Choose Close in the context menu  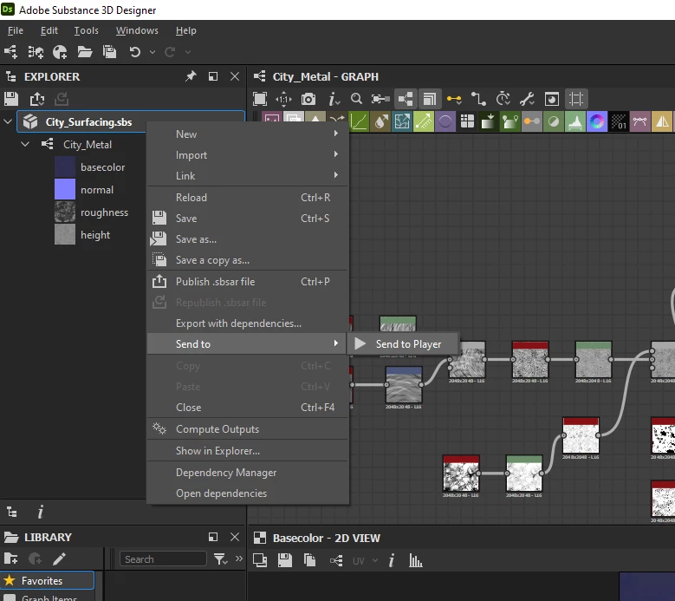point(248,407)
